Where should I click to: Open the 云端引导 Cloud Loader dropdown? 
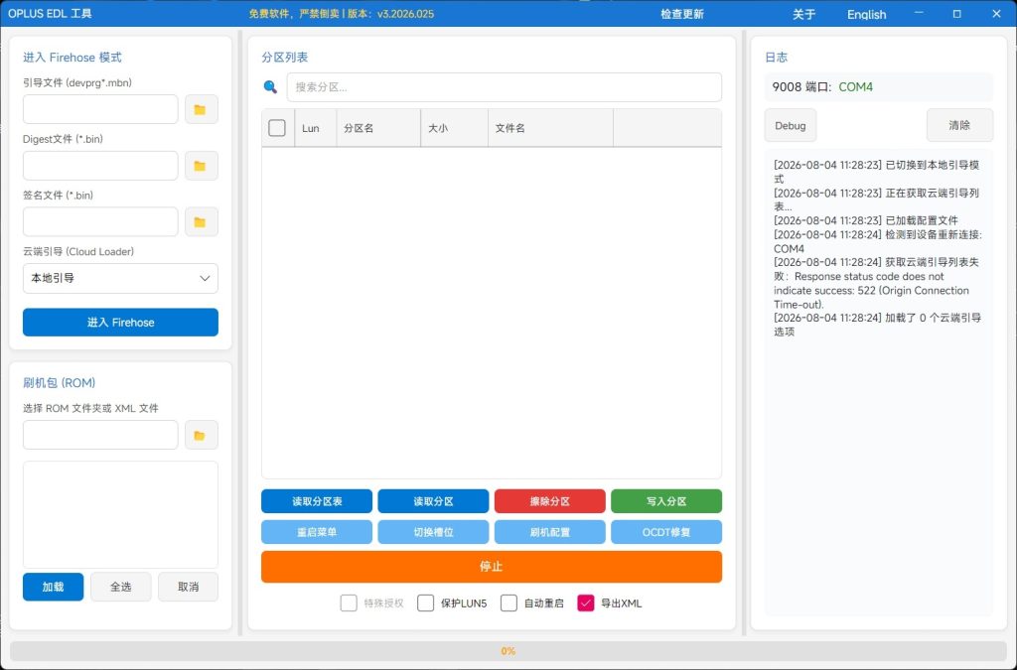[120, 278]
